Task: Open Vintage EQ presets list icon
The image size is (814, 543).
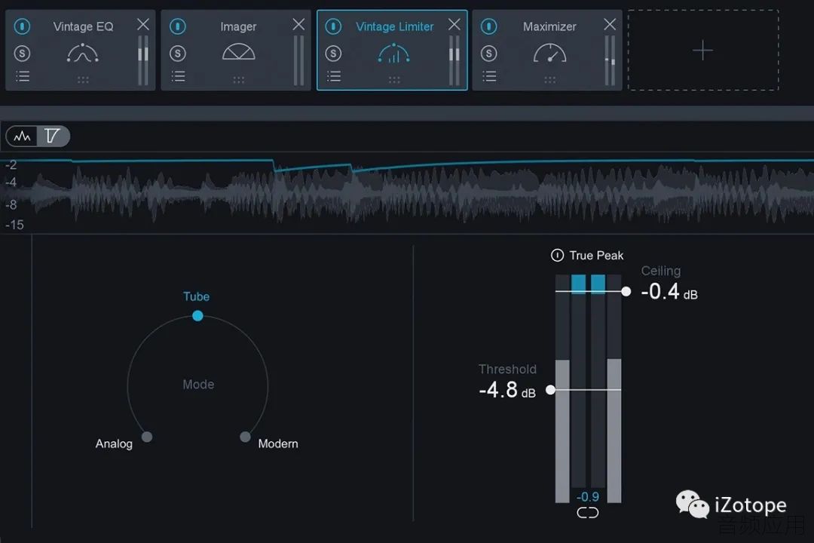Action: coord(23,76)
